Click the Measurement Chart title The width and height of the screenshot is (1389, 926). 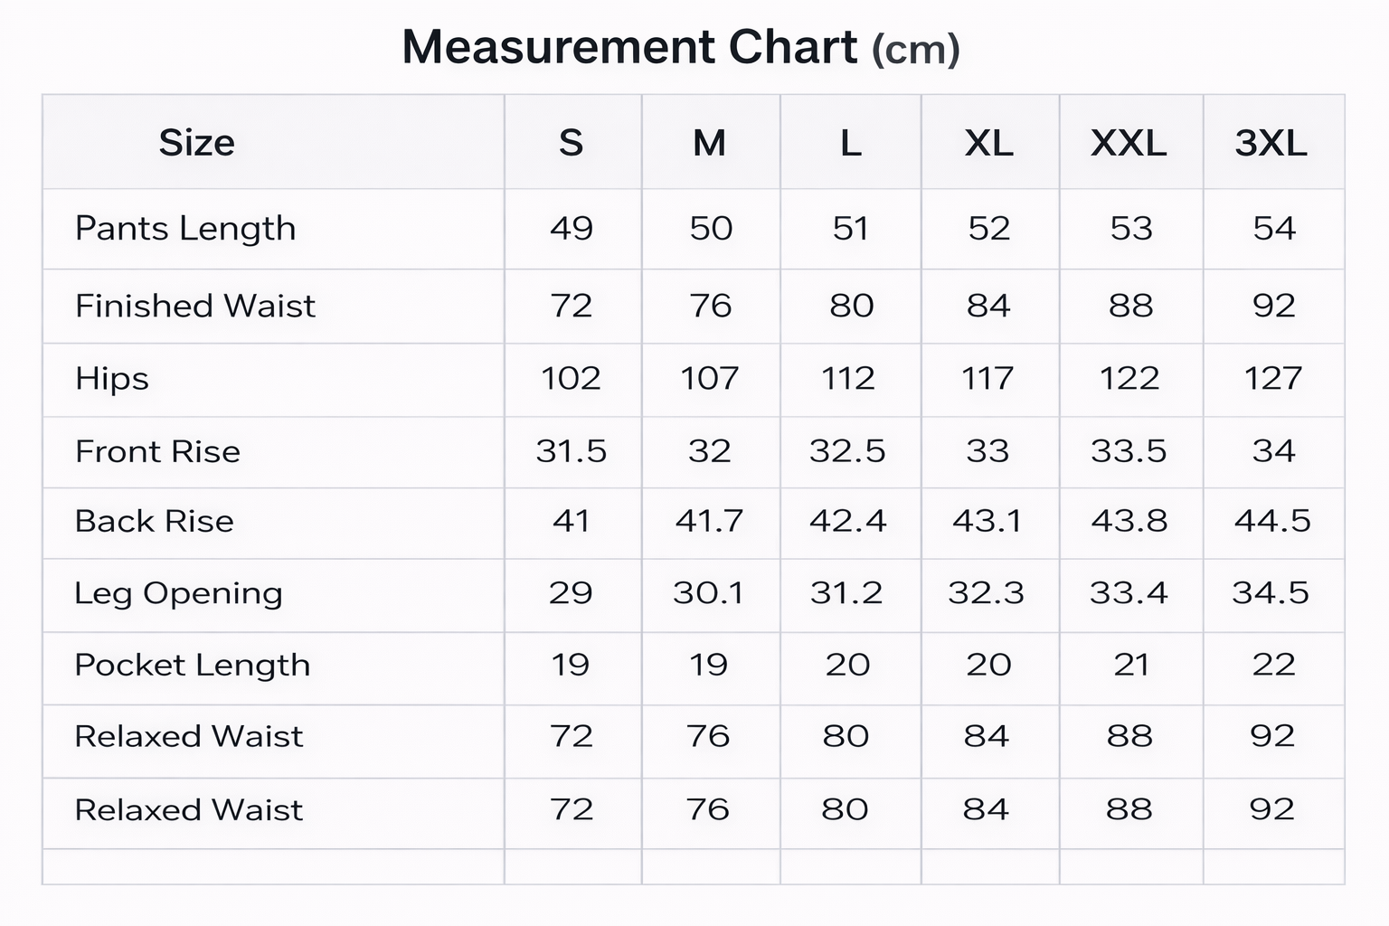click(x=680, y=47)
